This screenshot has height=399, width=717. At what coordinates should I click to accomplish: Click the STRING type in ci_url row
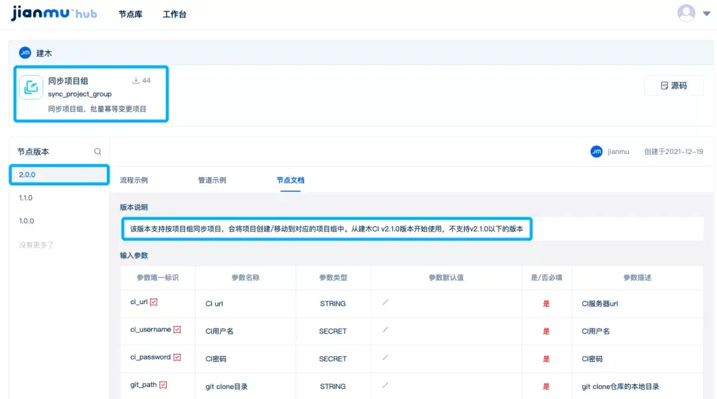point(333,303)
